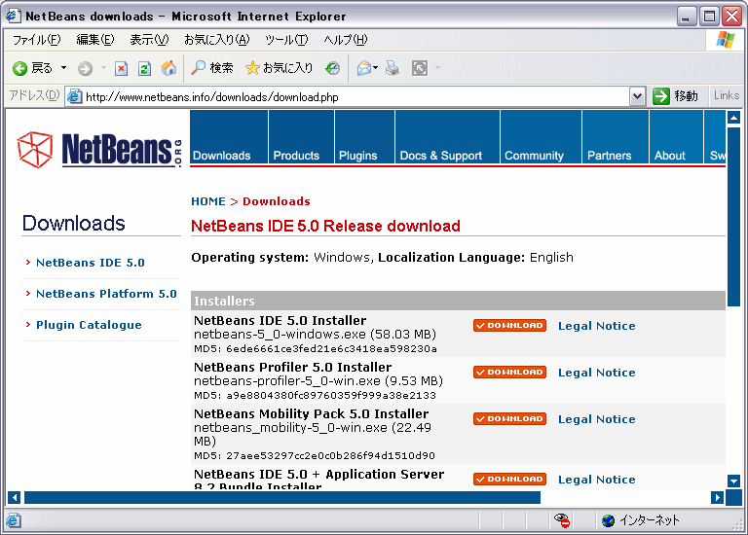Click the privacy eye icon in status bar

[x=562, y=519]
